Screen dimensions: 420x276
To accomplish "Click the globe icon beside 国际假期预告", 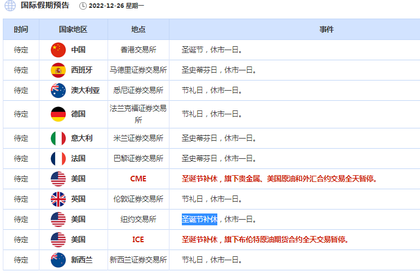I will (x=10, y=6).
